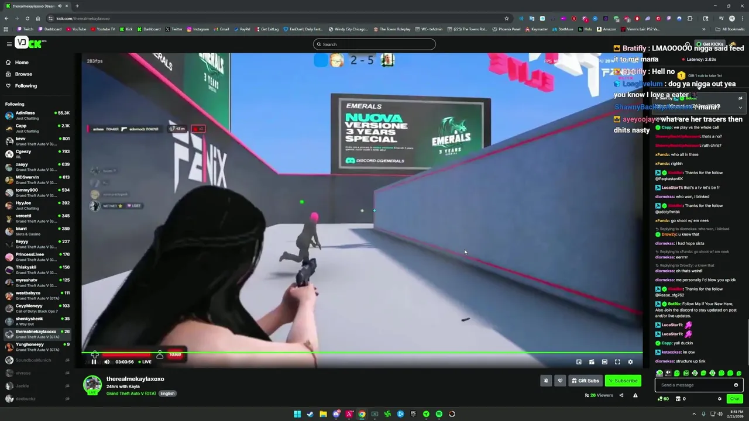
Task: Open Windows Start menu
Action: (x=297, y=414)
